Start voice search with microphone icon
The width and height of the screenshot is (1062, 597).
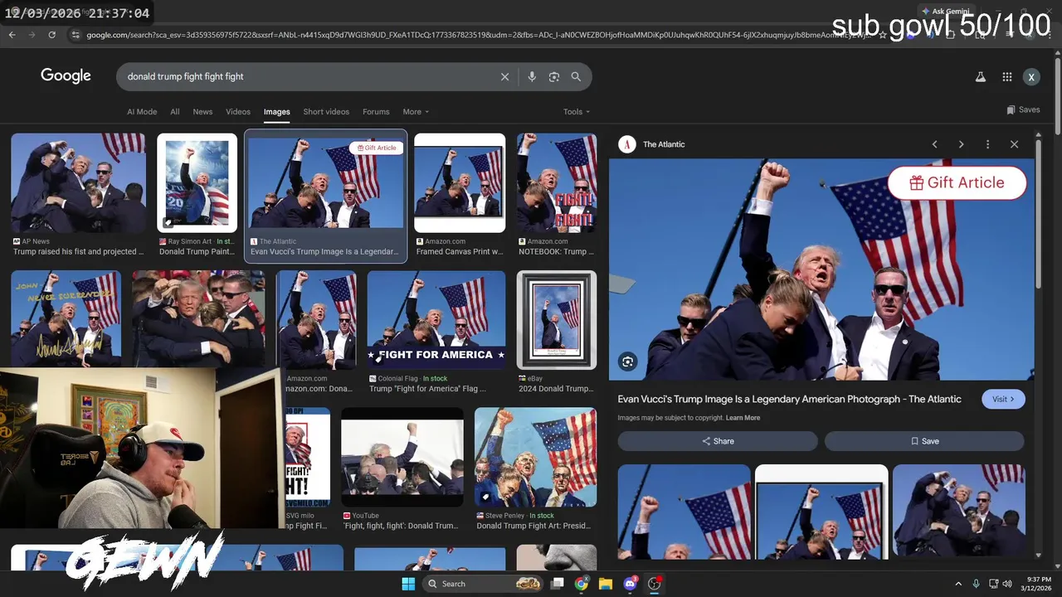click(x=532, y=76)
